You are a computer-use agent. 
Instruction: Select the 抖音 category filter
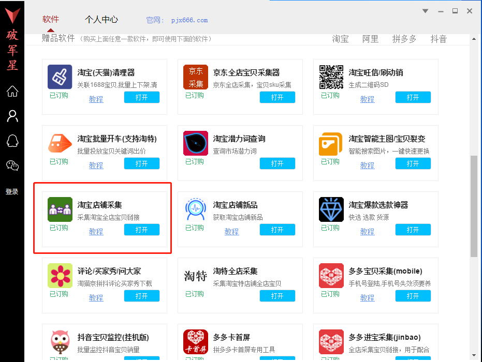tap(439, 39)
